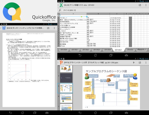
Task: Tap Back in XLSX screen navigation bar
Action: coord(80,55)
